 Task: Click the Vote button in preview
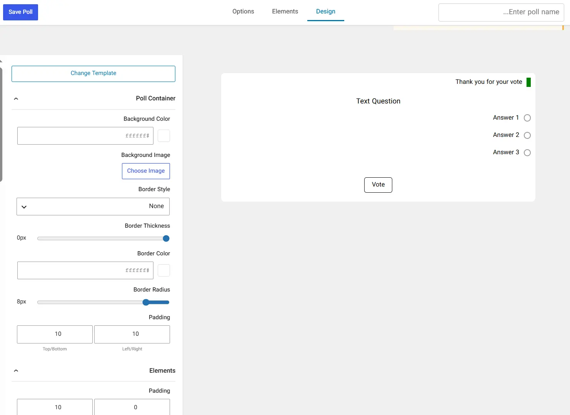click(x=378, y=185)
